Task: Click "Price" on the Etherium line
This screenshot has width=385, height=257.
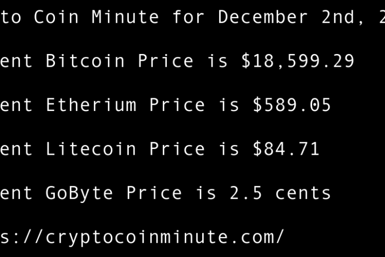Action: 177,105
